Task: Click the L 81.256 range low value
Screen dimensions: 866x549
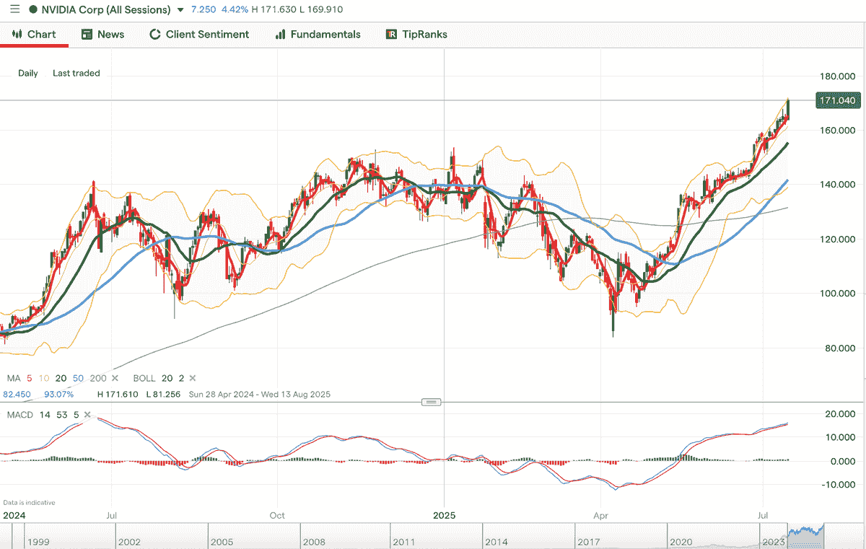Action: pyautogui.click(x=163, y=395)
